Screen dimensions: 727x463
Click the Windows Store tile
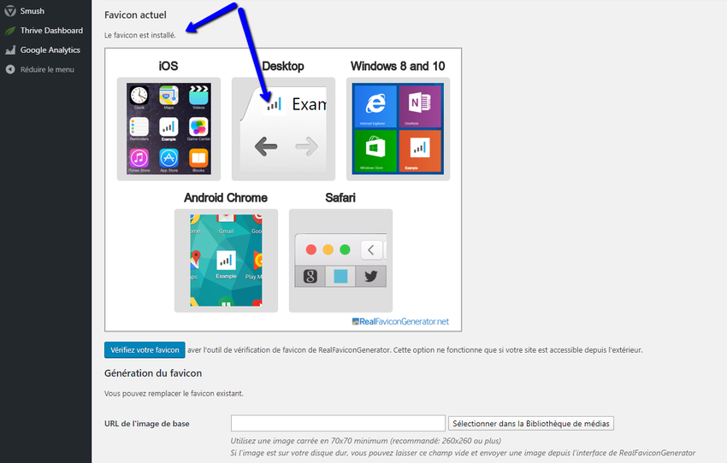tap(375, 150)
